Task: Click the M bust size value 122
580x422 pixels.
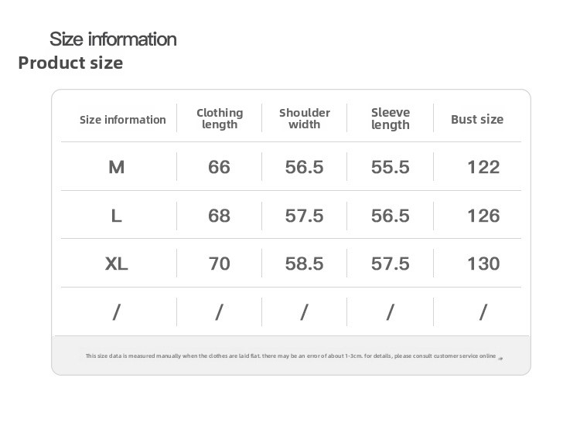Action: 483,167
